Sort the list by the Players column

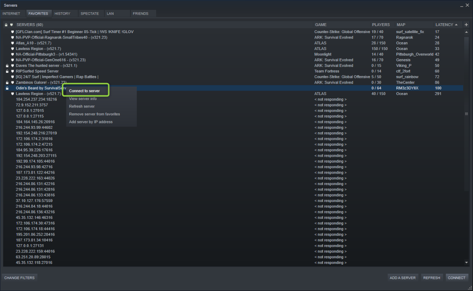(x=381, y=25)
